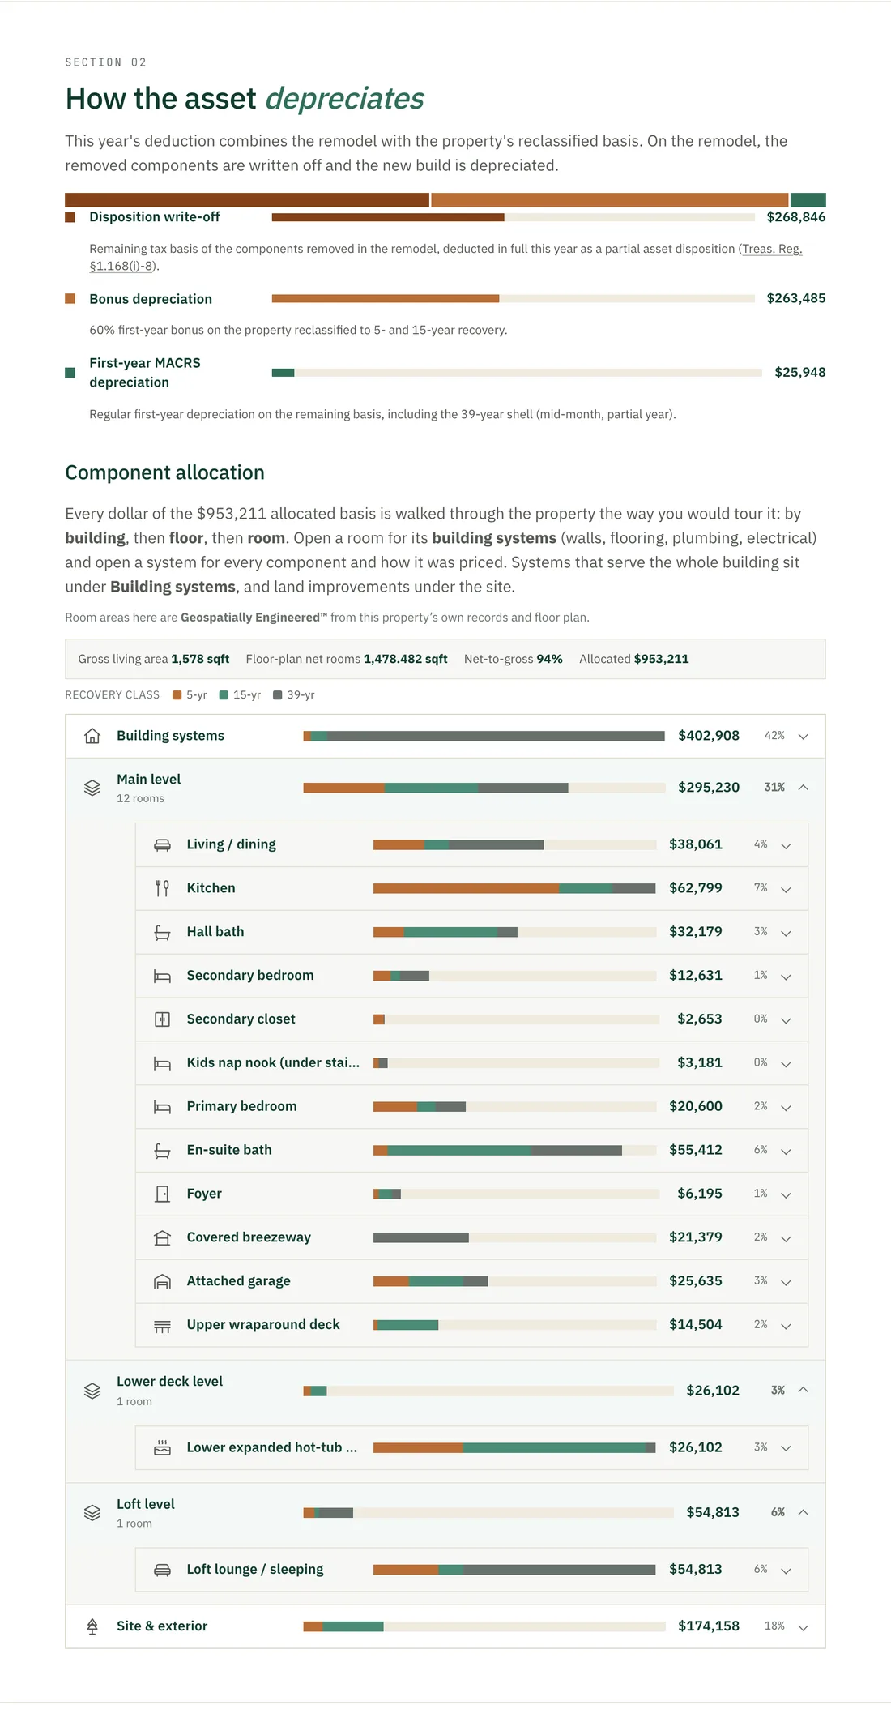Click the Disposition write-off top bar segment
This screenshot has height=1718, width=891.
tap(247, 200)
